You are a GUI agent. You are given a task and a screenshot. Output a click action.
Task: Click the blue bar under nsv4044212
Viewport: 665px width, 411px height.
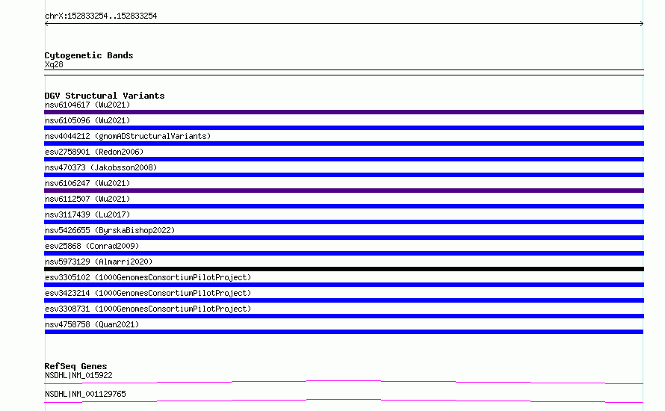(344, 143)
